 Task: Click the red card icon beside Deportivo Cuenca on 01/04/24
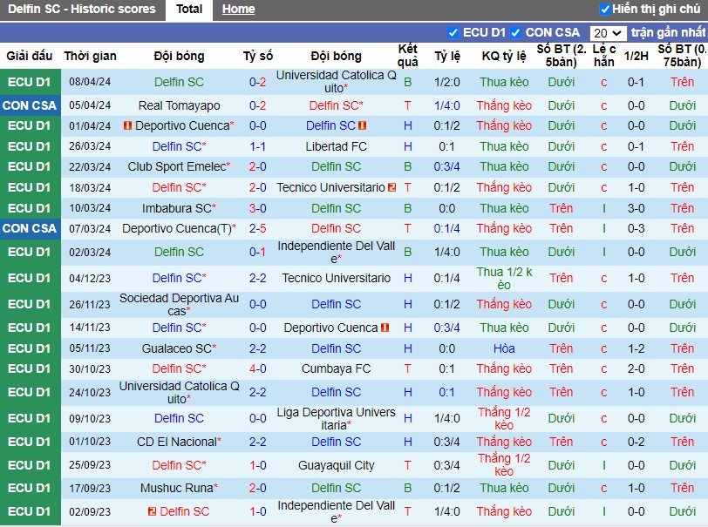(x=127, y=126)
